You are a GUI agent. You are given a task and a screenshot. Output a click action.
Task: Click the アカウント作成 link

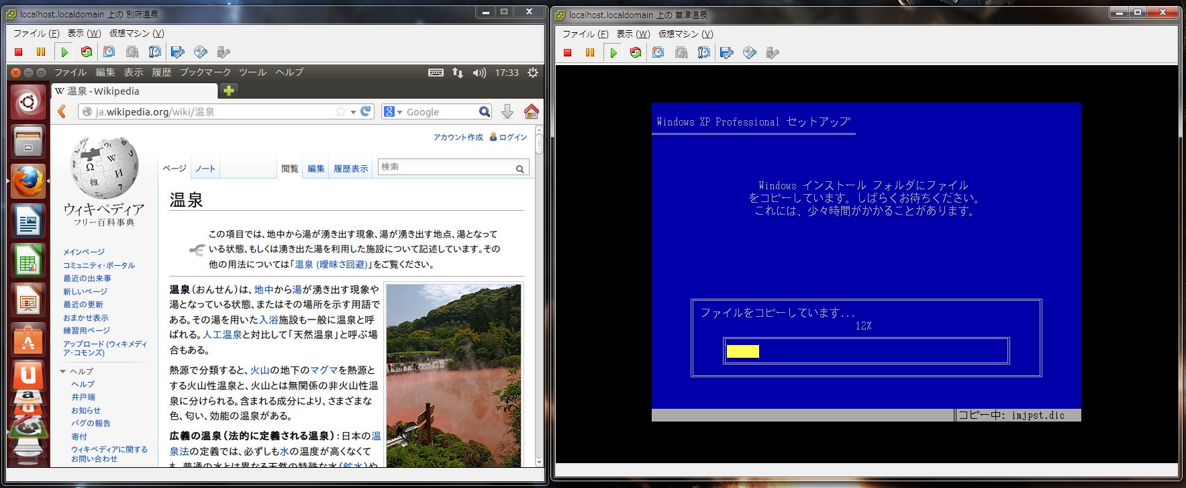[x=458, y=137]
